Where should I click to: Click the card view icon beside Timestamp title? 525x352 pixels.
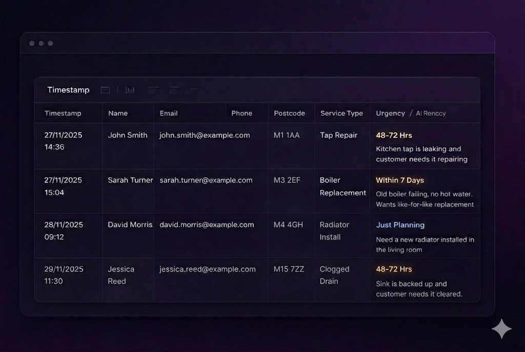[x=105, y=90]
